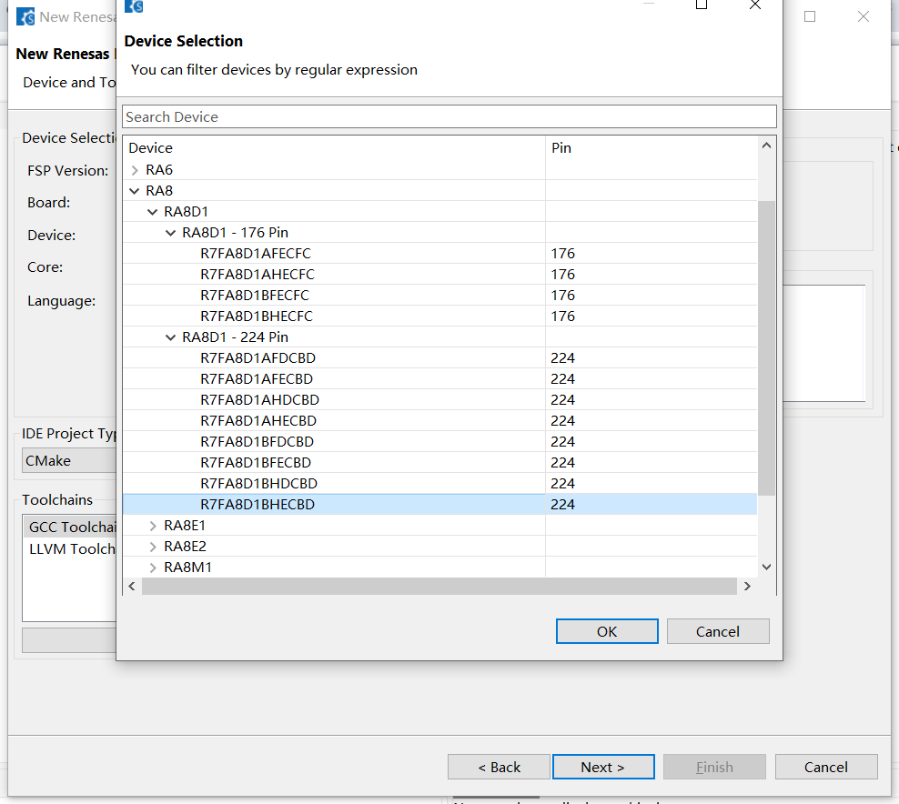Click the RA8D1 - 224 Pin label
Viewport: 899px width, 804px height.
click(235, 337)
